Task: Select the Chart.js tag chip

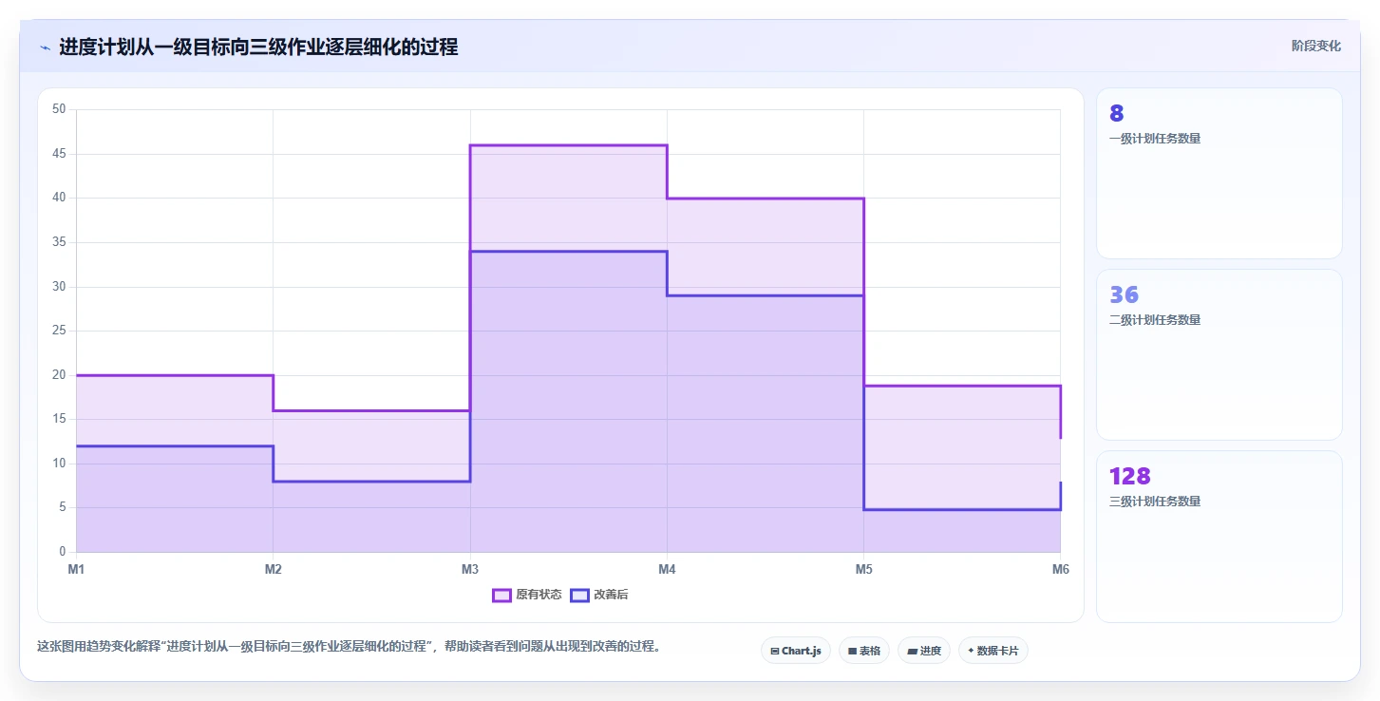Action: (796, 651)
